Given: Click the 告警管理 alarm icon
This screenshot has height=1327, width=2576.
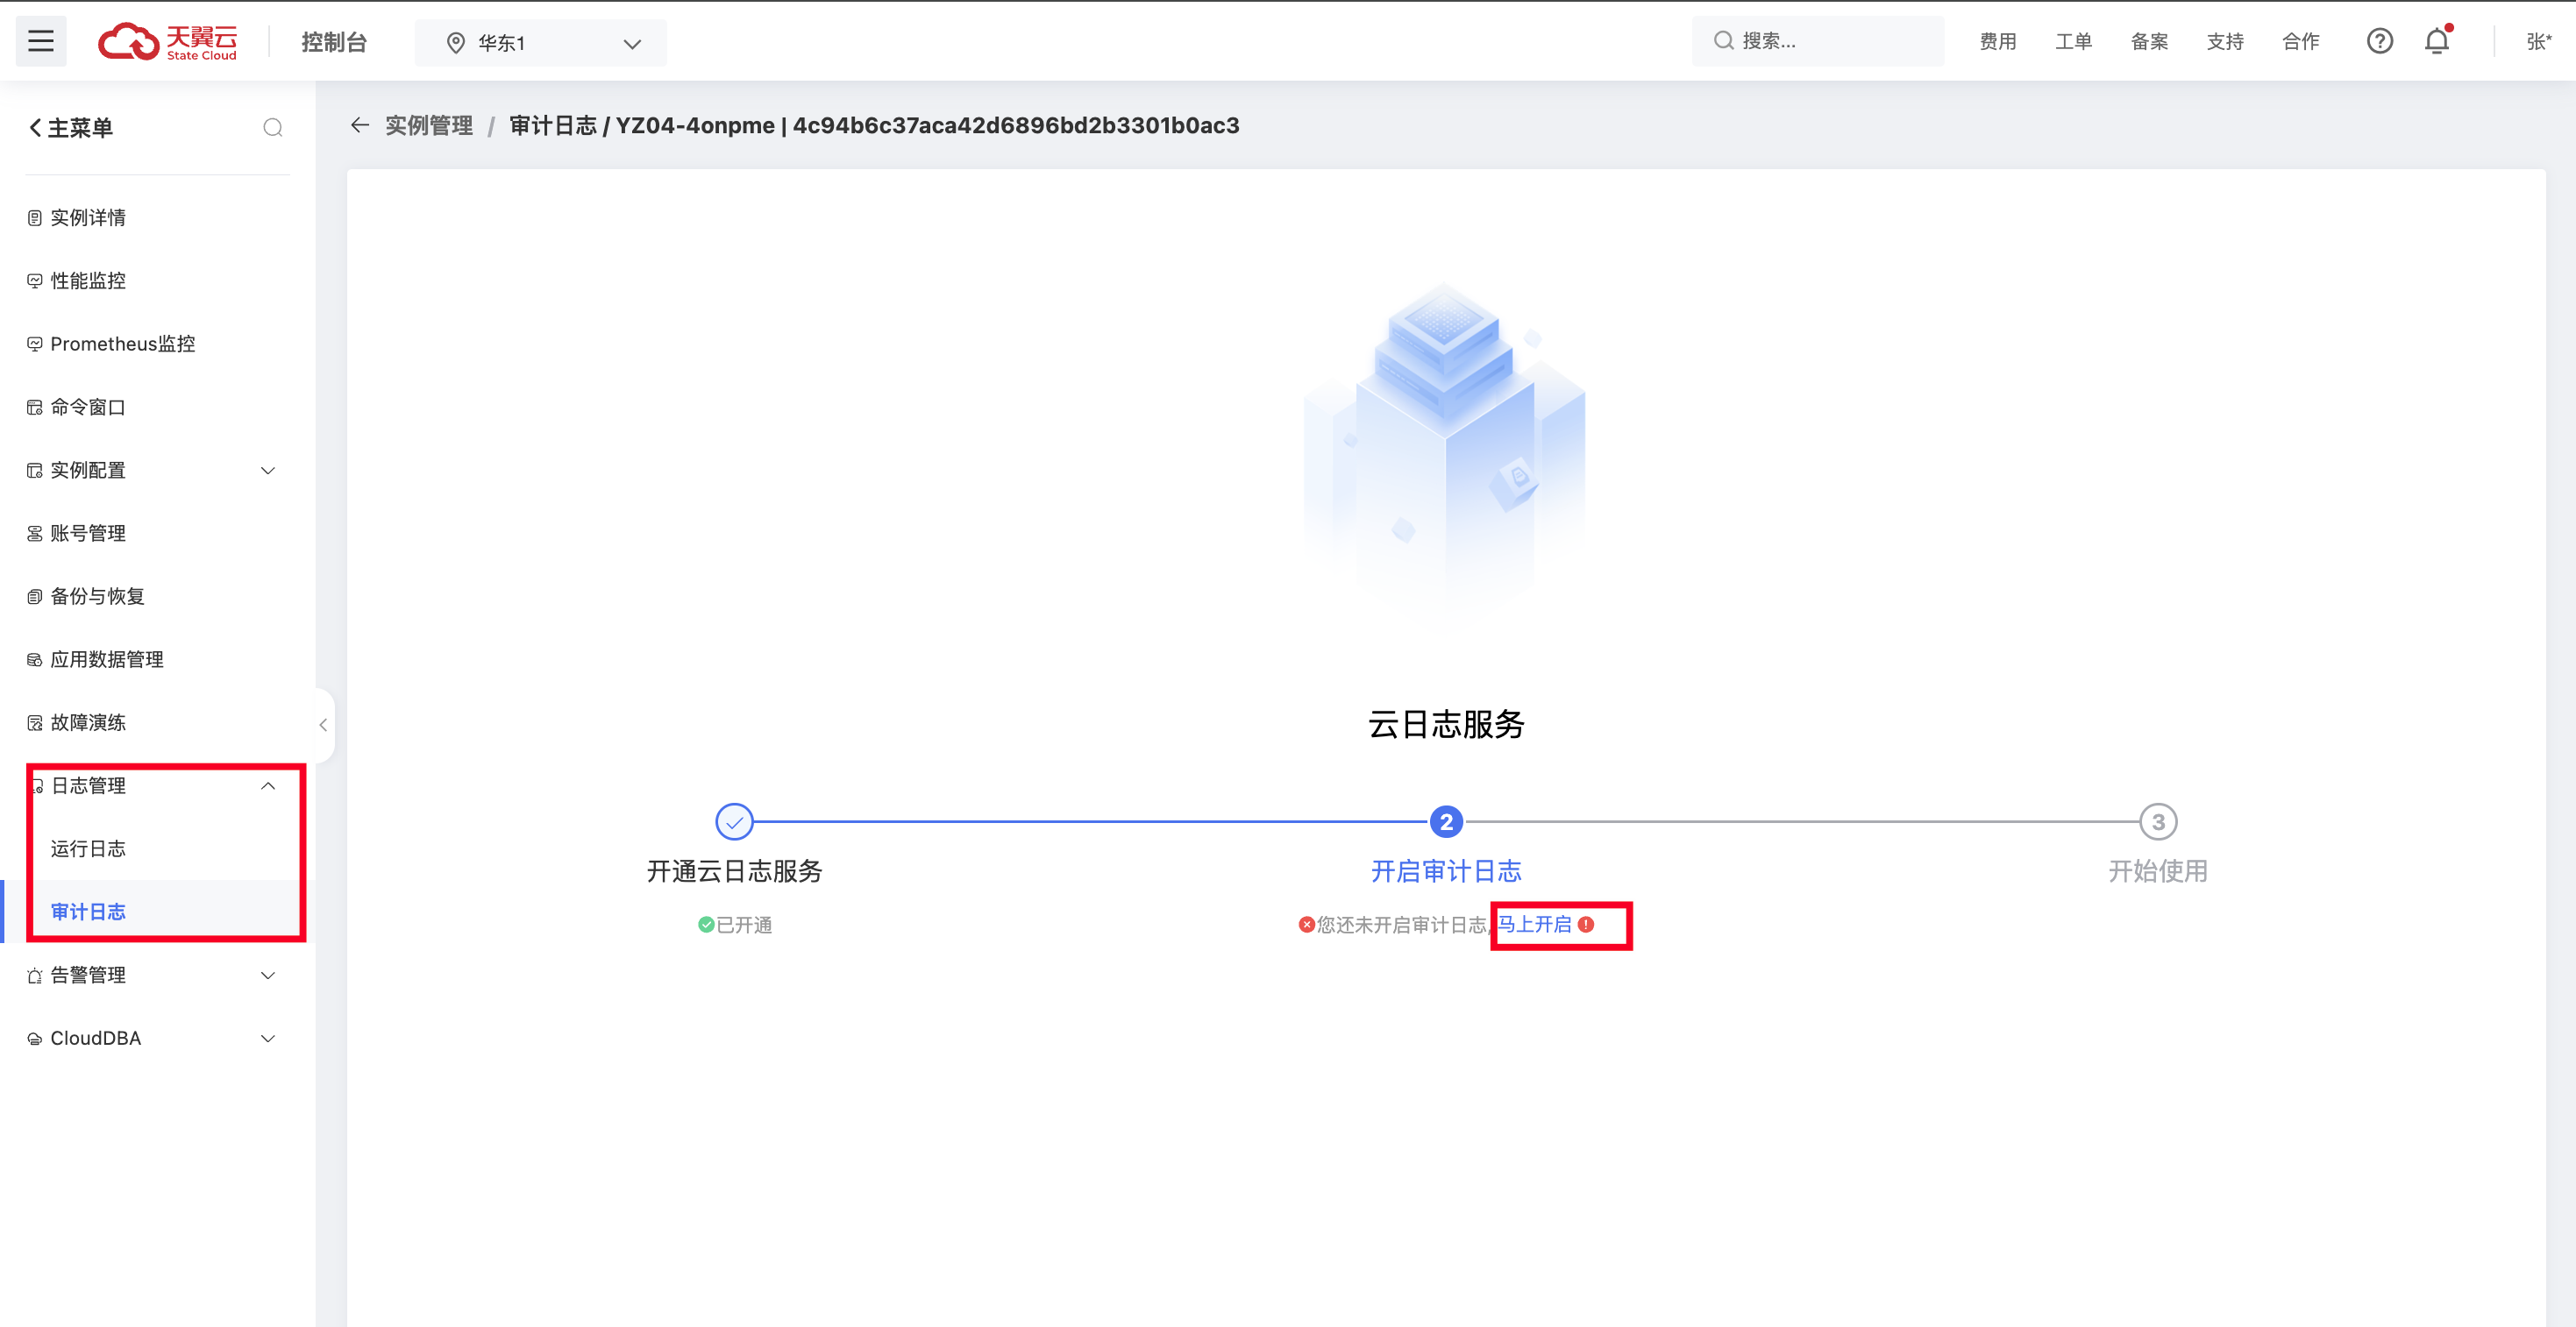Looking at the screenshot, I should 35,975.
